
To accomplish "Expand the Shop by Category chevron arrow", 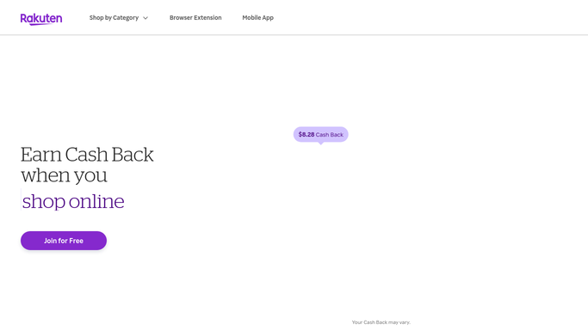I will [145, 18].
